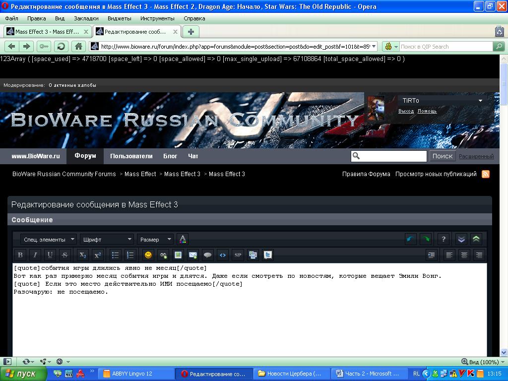Open the Помощь help link
508x381 pixels.
tap(427, 111)
